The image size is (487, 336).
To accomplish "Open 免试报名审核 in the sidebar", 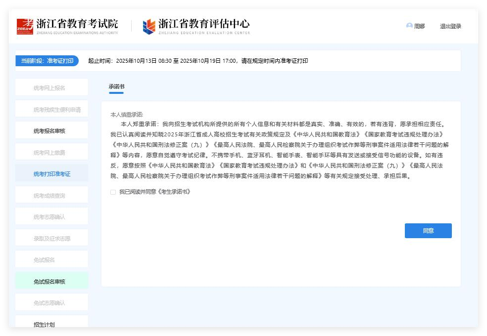I will click(x=49, y=282).
